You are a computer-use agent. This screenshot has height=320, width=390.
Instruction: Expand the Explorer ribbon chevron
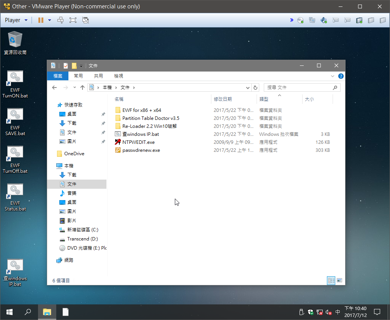pyautogui.click(x=333, y=76)
